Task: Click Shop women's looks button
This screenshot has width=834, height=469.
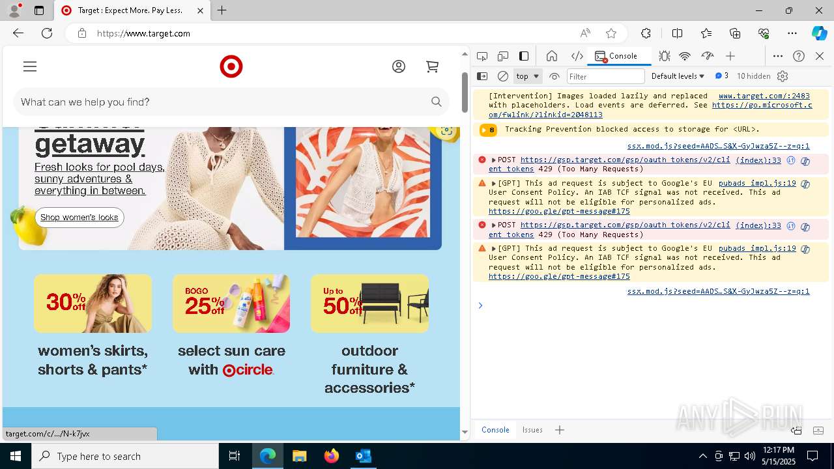Action: coord(79,218)
